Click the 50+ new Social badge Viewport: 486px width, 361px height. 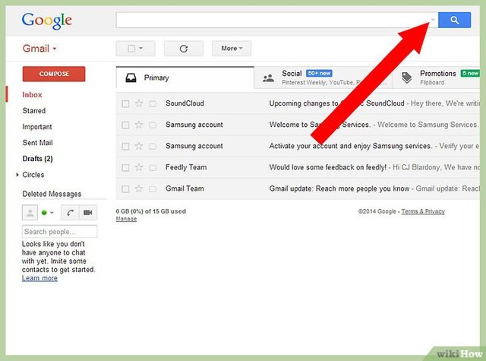pyautogui.click(x=319, y=73)
